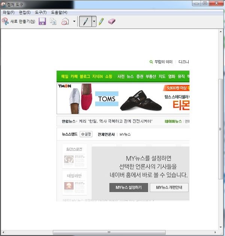Image resolution: width=225 pixels, height=236 pixels.
Task: Click the horizontal scrollbar thumb
Action: click(109, 232)
